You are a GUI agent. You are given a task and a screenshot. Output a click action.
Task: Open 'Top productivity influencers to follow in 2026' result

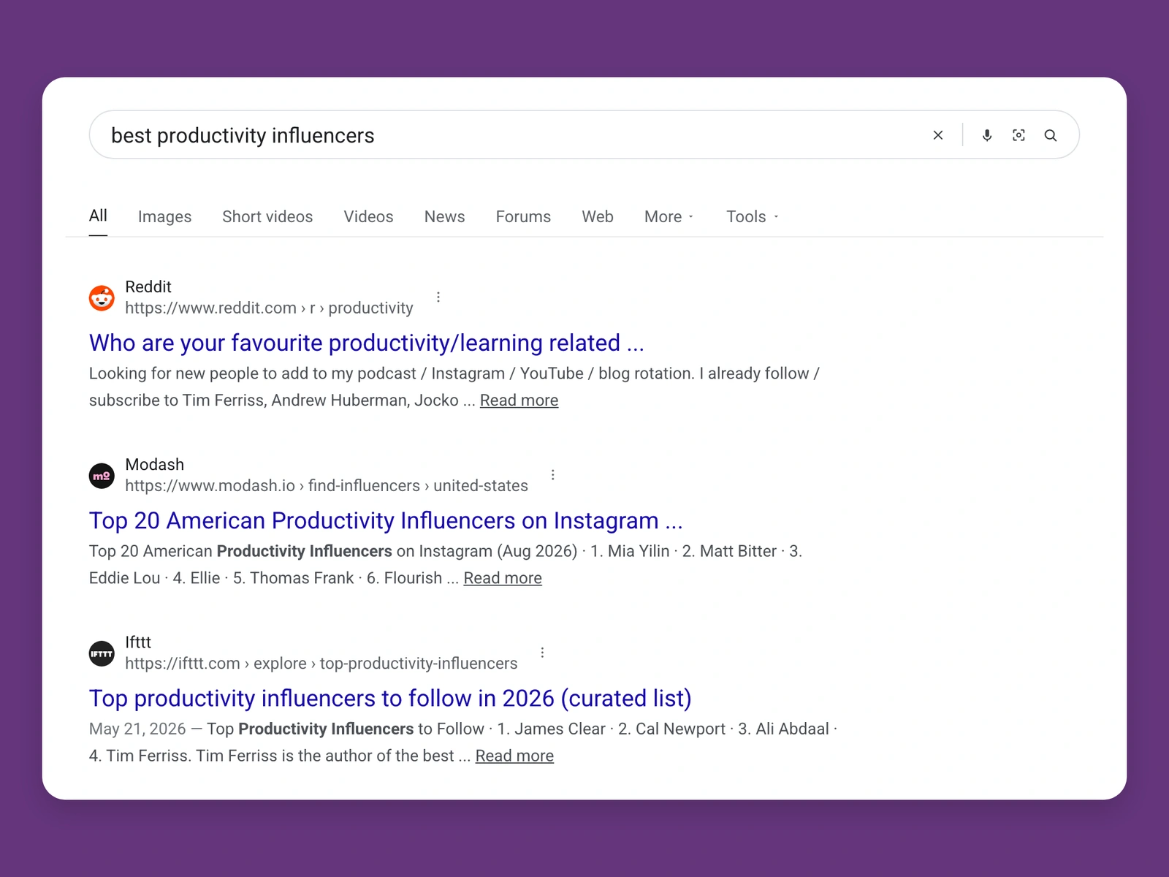(390, 698)
